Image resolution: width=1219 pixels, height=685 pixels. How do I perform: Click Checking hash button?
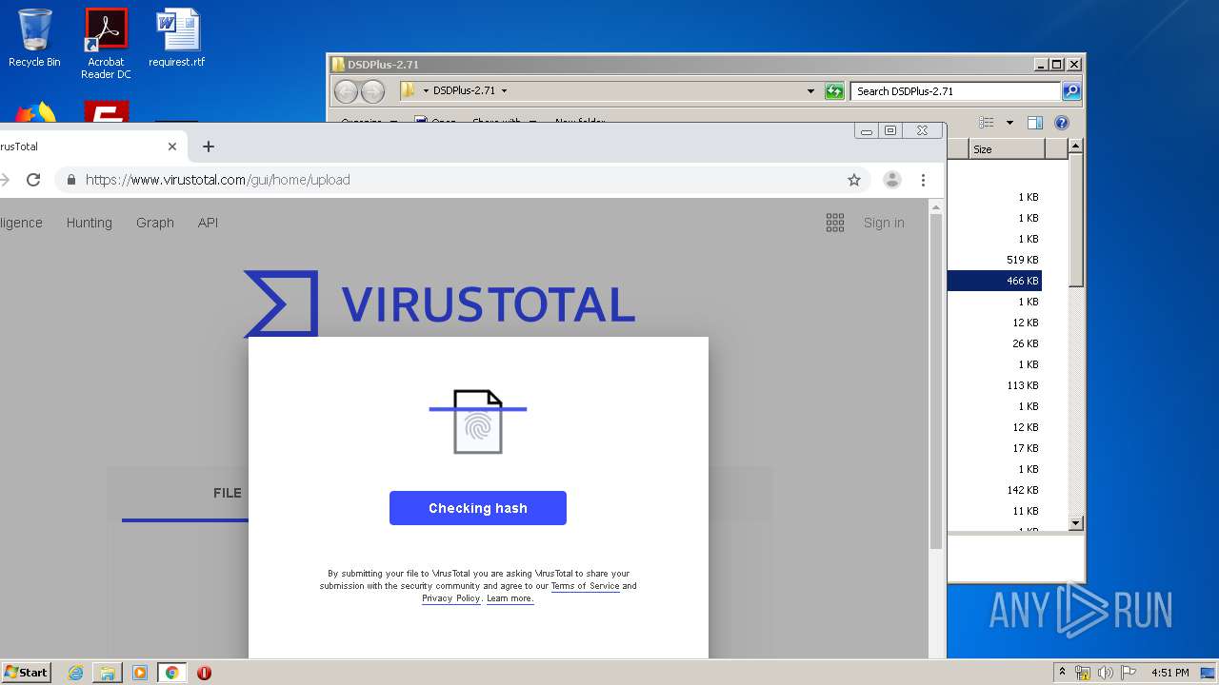pos(478,508)
